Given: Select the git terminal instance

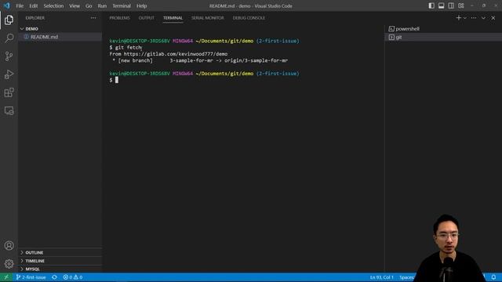Looking at the screenshot, I should click(x=443, y=37).
